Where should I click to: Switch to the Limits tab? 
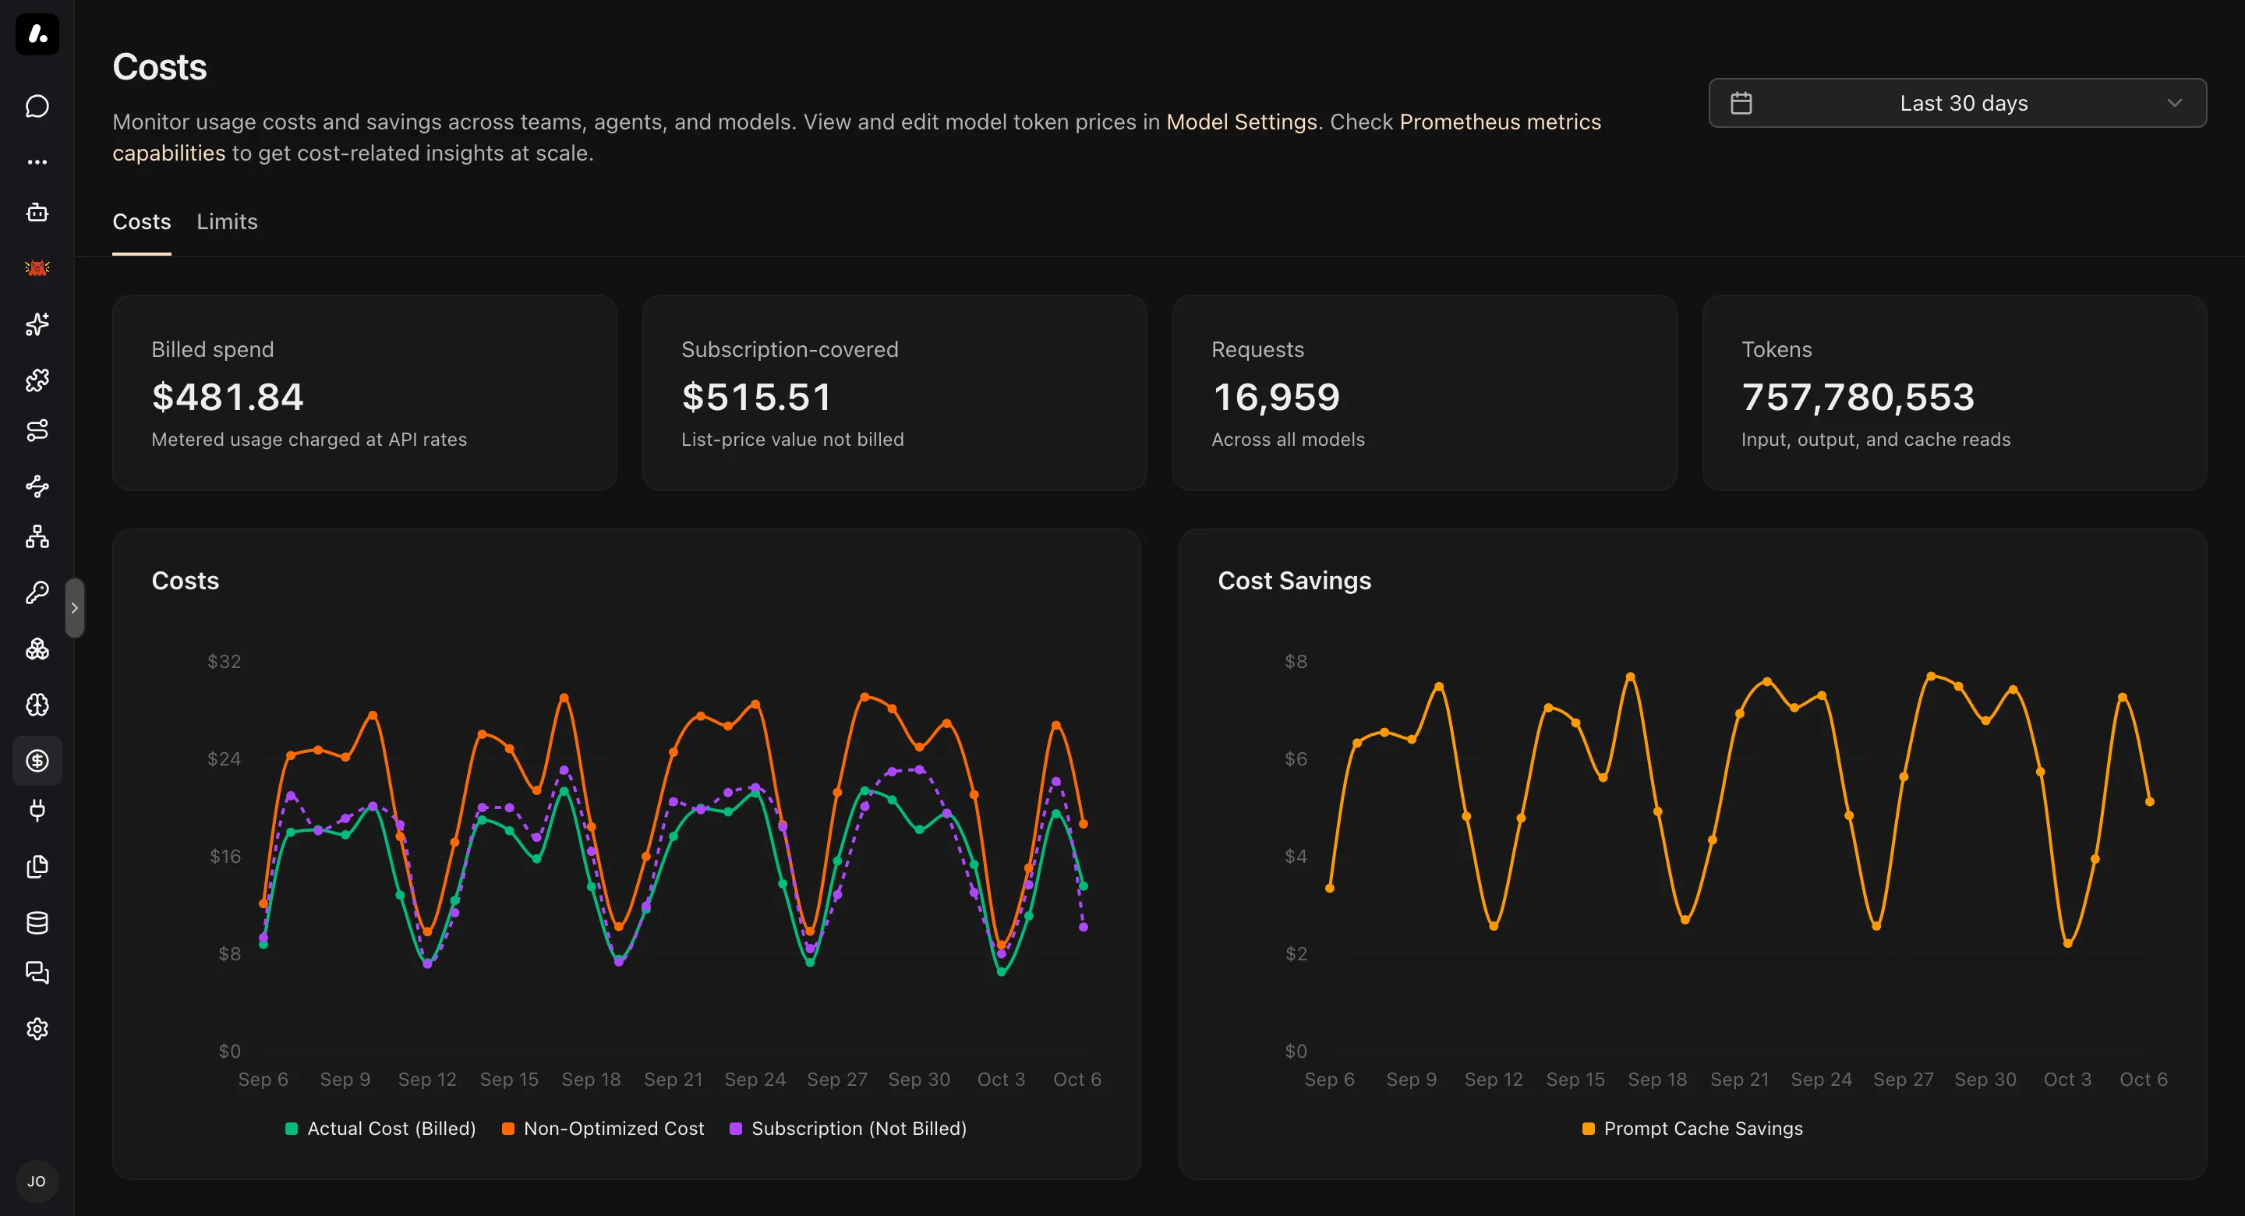point(227,221)
